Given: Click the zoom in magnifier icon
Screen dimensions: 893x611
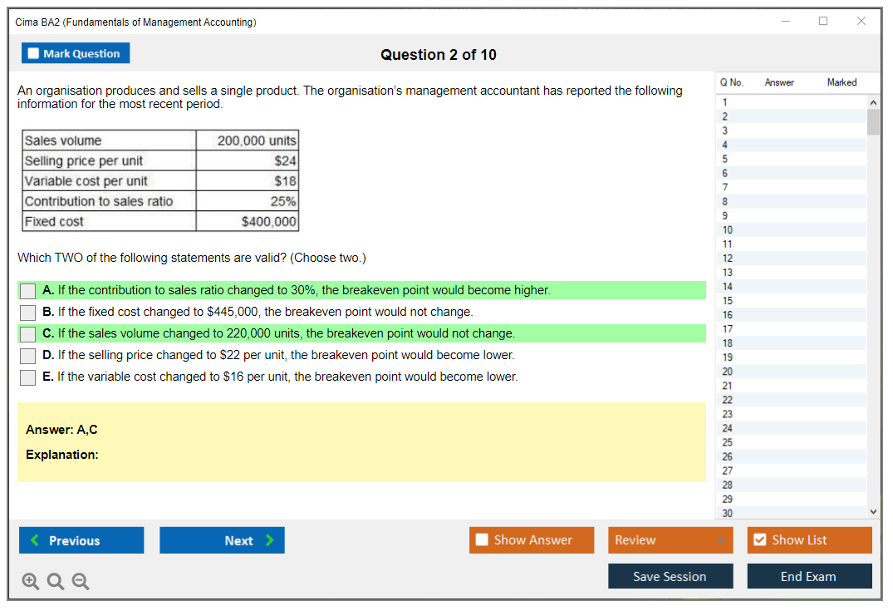Looking at the screenshot, I should pos(31,582).
